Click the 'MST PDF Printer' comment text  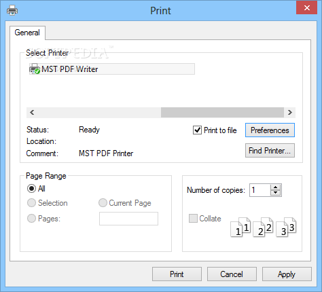[x=106, y=153]
